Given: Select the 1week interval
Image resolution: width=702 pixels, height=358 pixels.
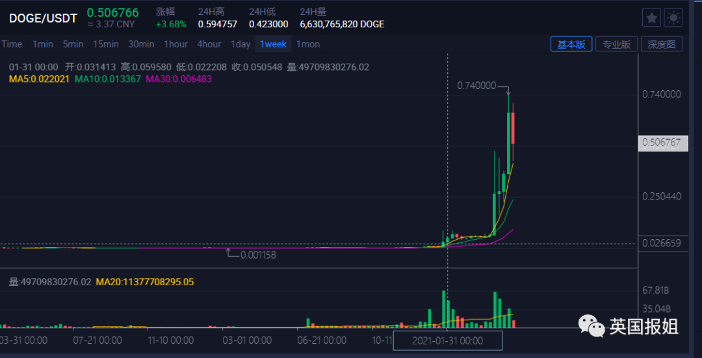Looking at the screenshot, I should [273, 44].
